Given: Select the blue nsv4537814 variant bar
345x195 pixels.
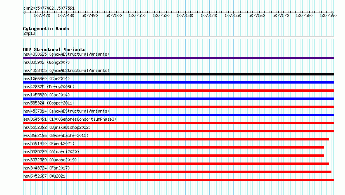Looking at the screenshot, I should click(x=178, y=115).
